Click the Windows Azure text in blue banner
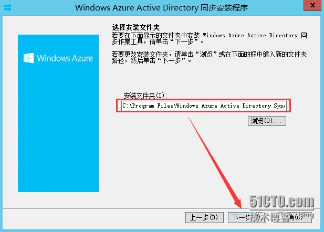 (x=65, y=58)
